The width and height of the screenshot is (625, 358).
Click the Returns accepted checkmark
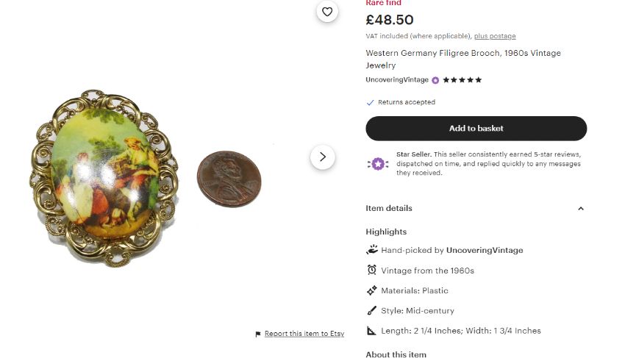pyautogui.click(x=370, y=102)
